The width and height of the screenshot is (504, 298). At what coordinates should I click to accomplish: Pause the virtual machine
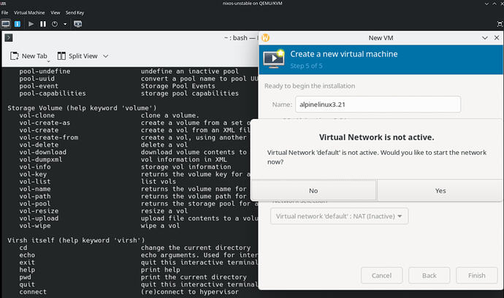coord(43,24)
